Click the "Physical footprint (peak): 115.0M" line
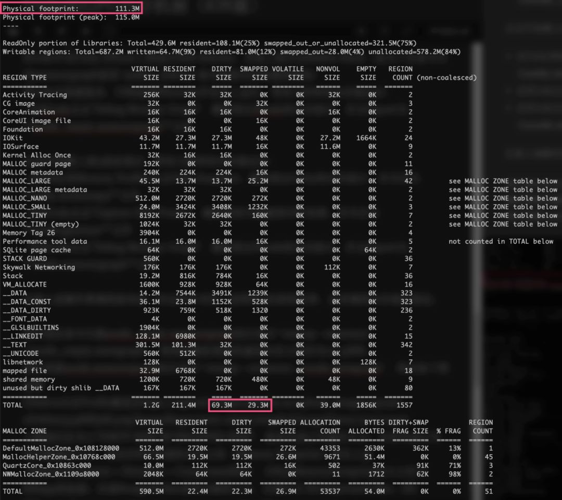 click(71, 17)
